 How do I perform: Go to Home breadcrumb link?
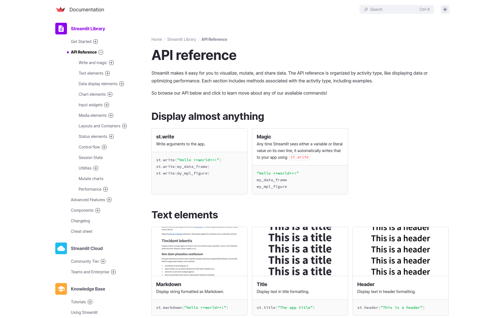(156, 39)
